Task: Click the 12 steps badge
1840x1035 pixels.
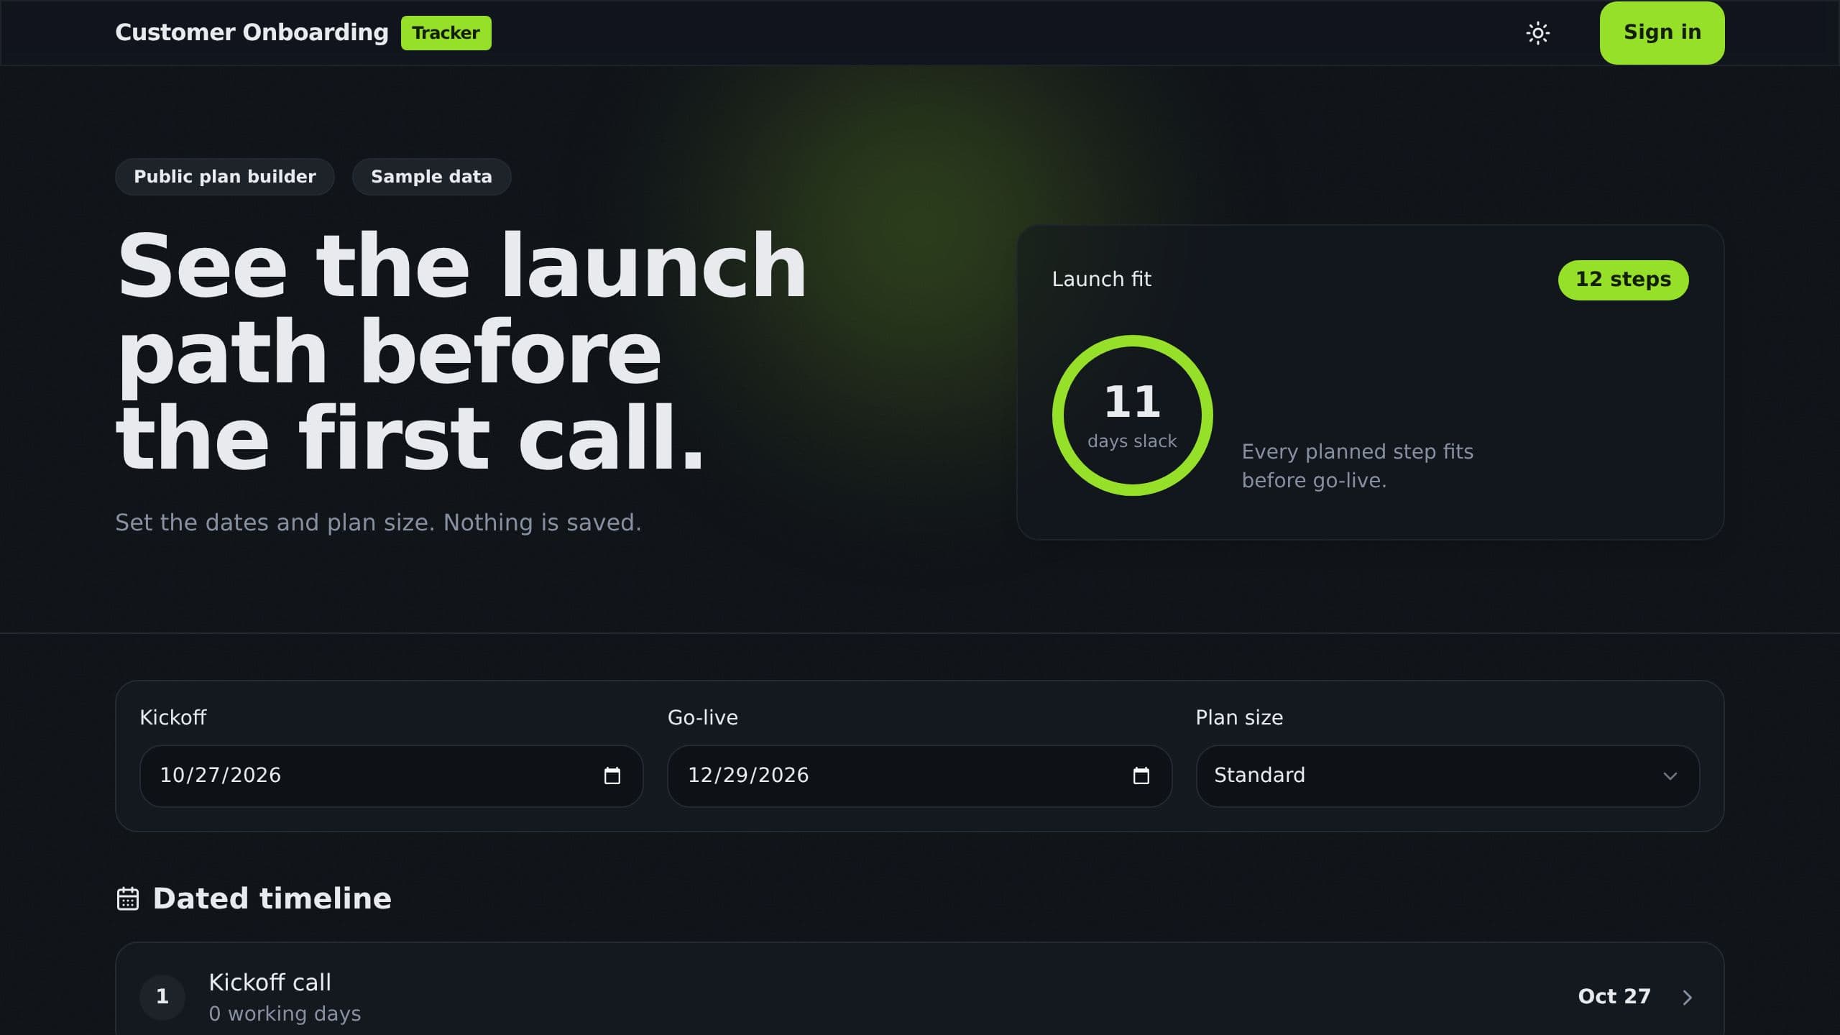Action: pyautogui.click(x=1623, y=280)
